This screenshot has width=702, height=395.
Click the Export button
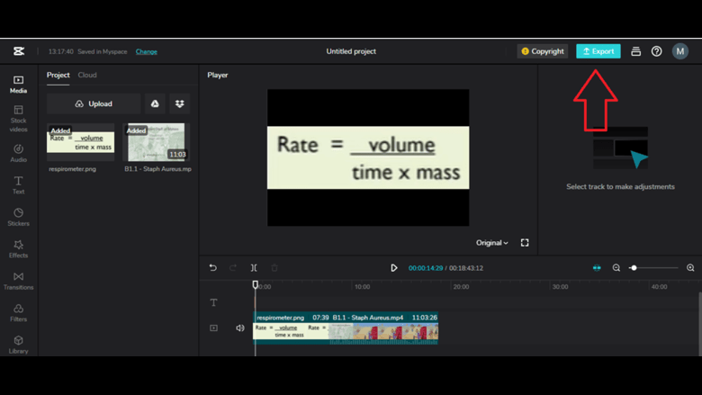(598, 51)
